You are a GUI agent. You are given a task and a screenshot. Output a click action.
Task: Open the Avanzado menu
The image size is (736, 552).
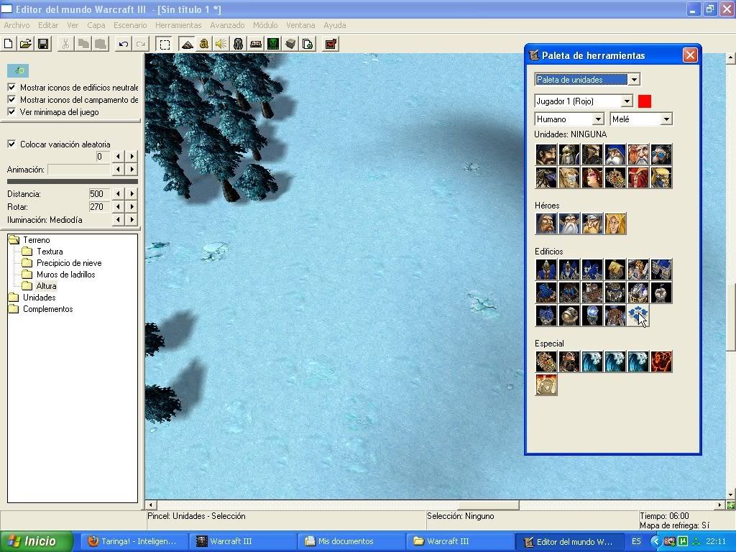pos(227,25)
